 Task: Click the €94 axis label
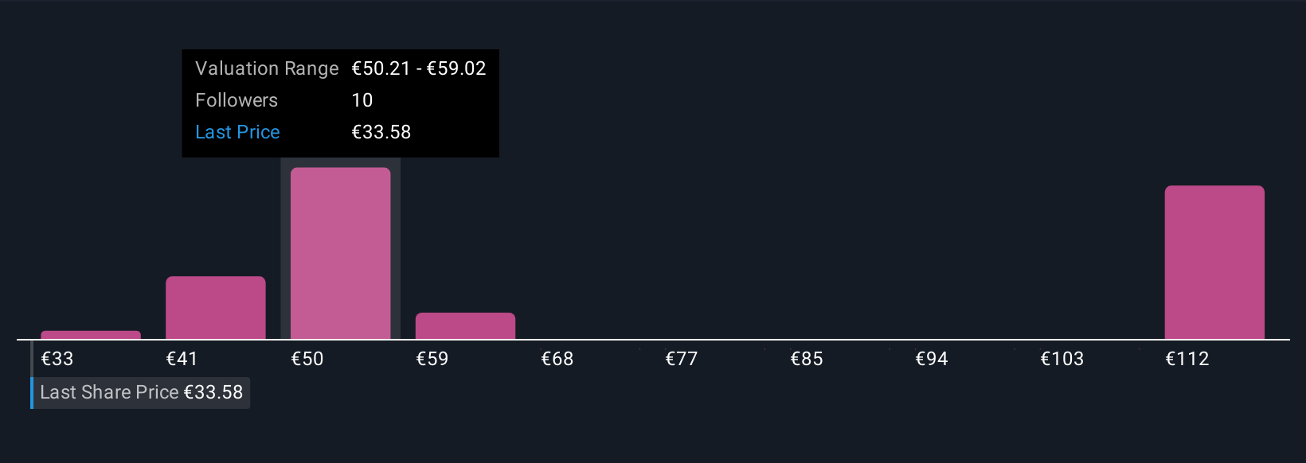[x=932, y=359]
